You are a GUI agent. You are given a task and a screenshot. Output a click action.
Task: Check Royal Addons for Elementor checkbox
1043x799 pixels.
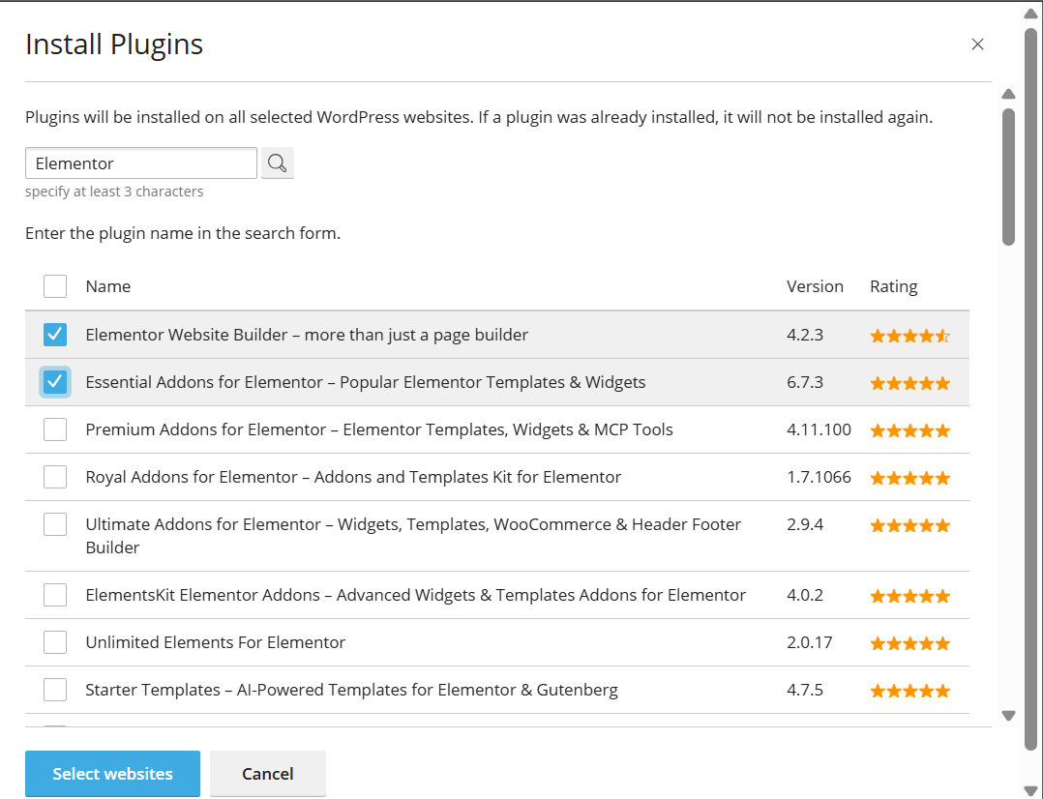(55, 477)
